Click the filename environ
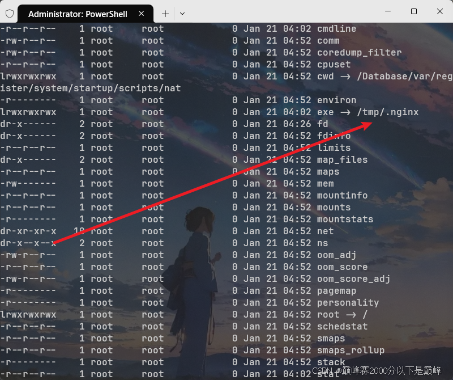The width and height of the screenshot is (453, 380). (x=336, y=100)
